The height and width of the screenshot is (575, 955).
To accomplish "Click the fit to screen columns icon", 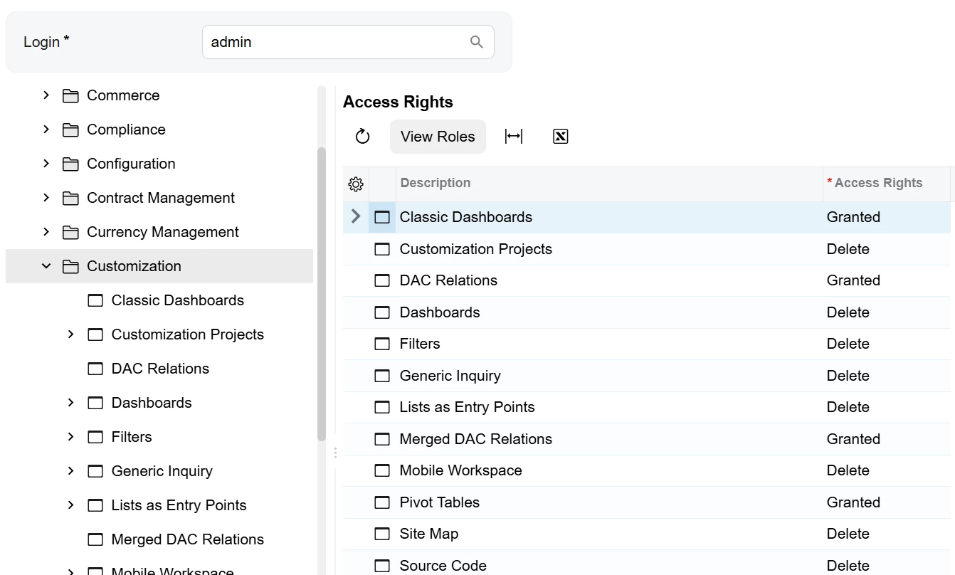I will 514,137.
